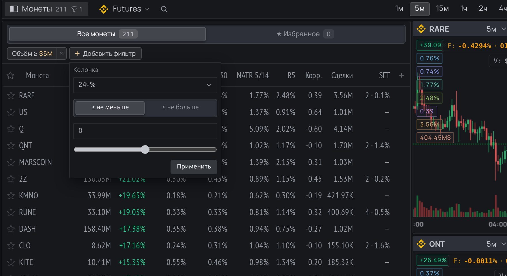The height and width of the screenshot is (276, 507).
Task: Open RARE chart 5м timeframe dropdown
Action: pos(496,29)
